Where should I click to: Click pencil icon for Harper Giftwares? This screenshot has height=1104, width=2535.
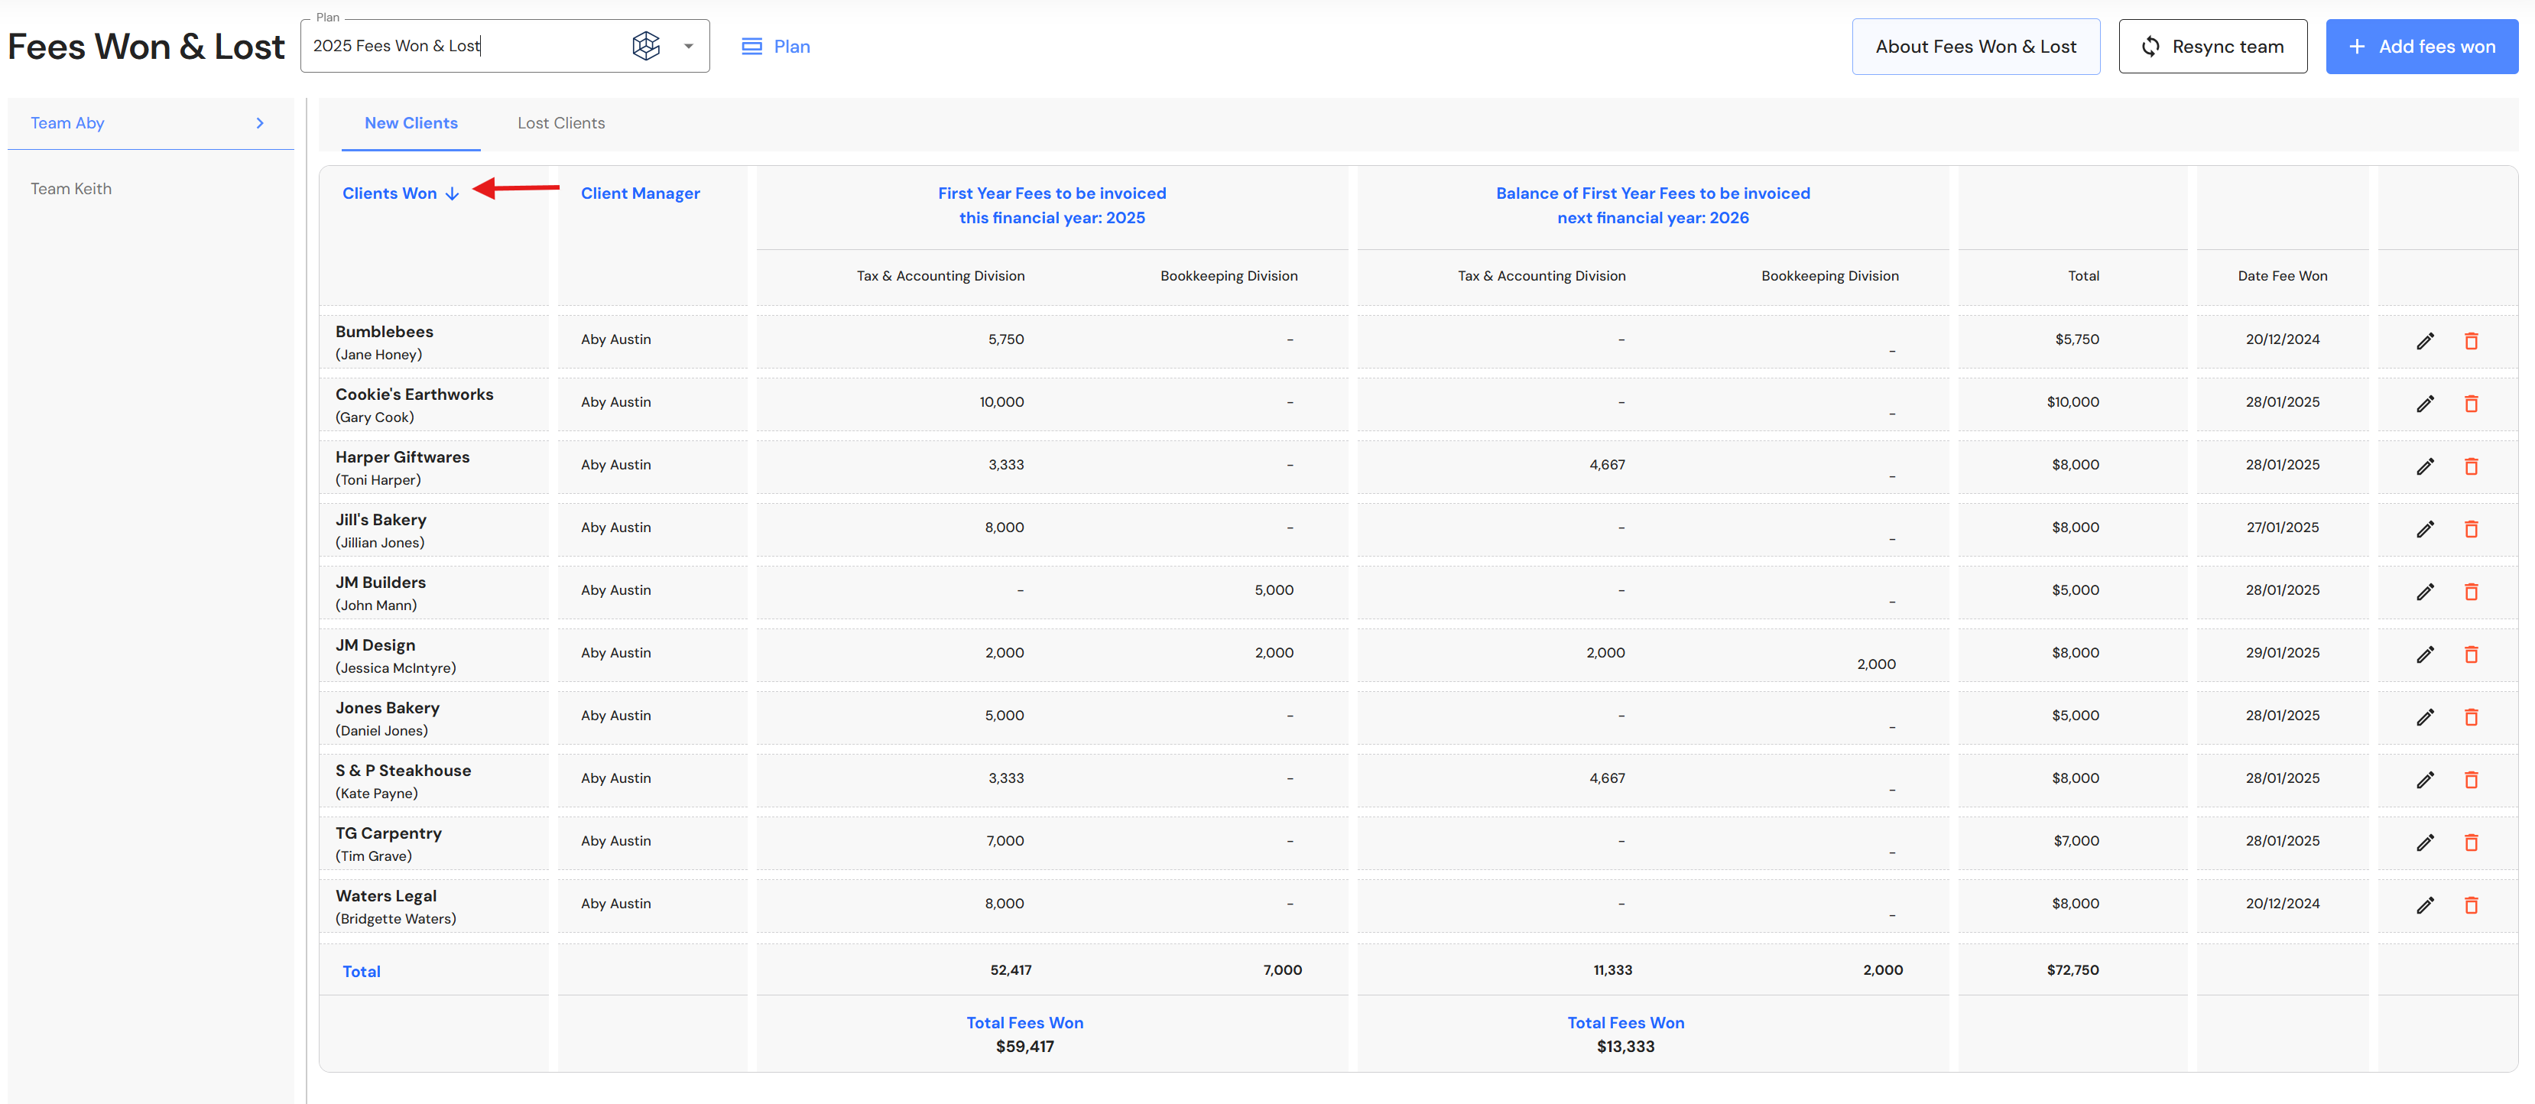pos(2425,466)
